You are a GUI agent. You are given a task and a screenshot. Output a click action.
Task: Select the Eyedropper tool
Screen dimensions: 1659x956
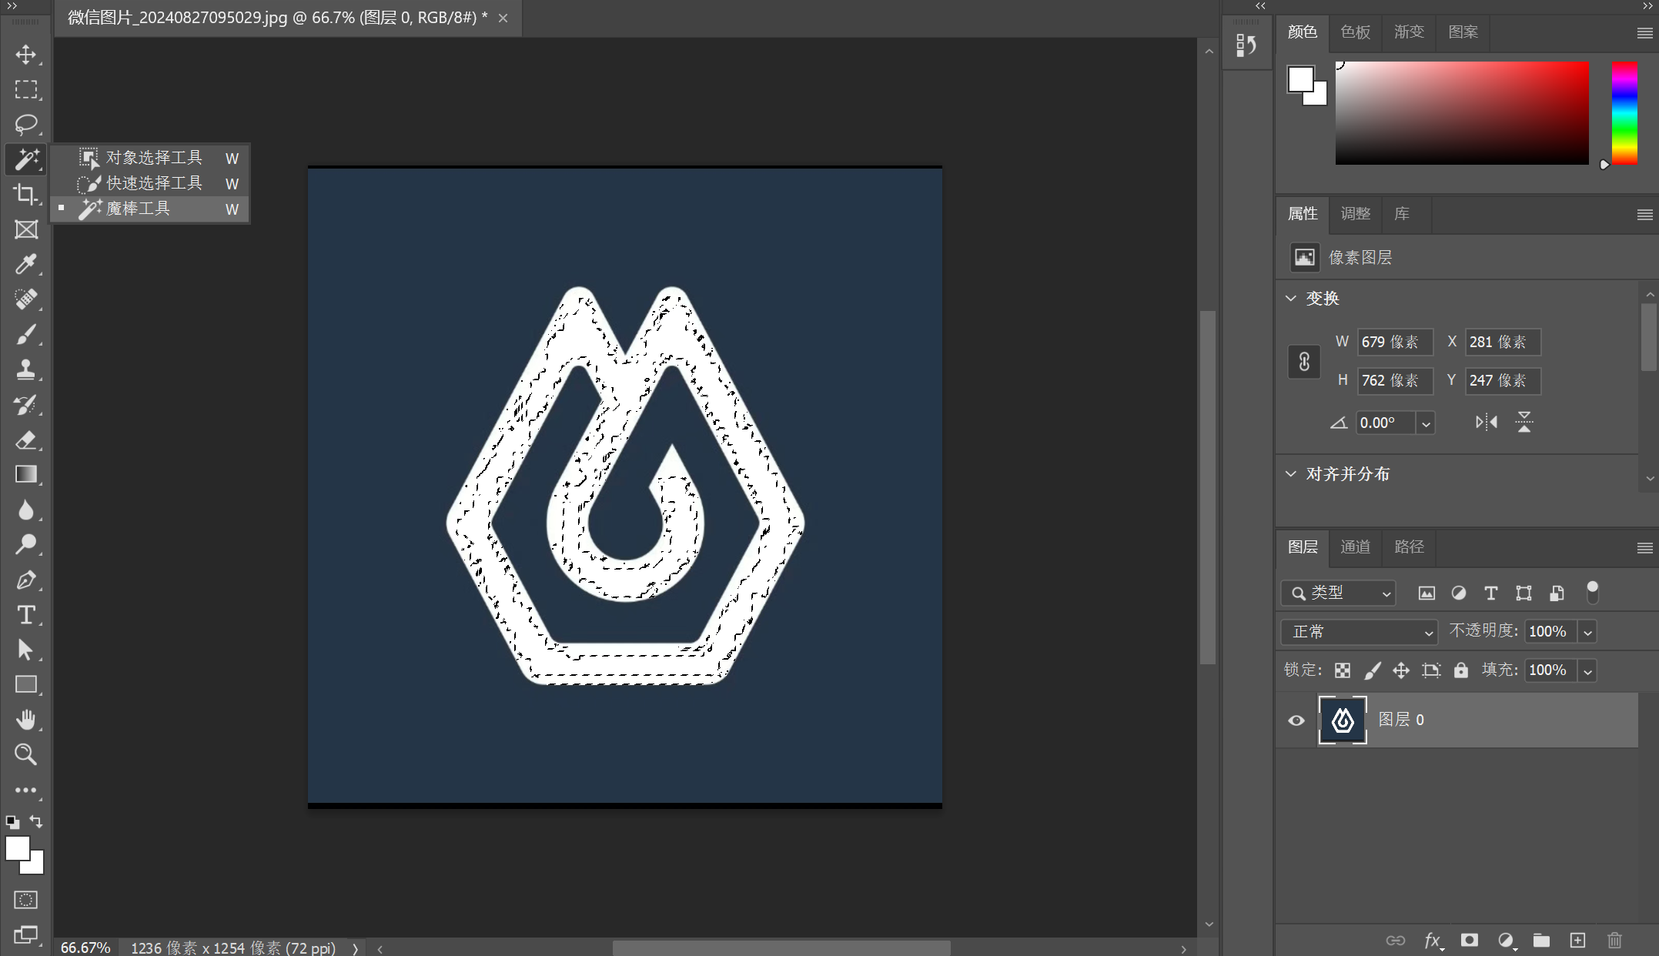pos(25,264)
